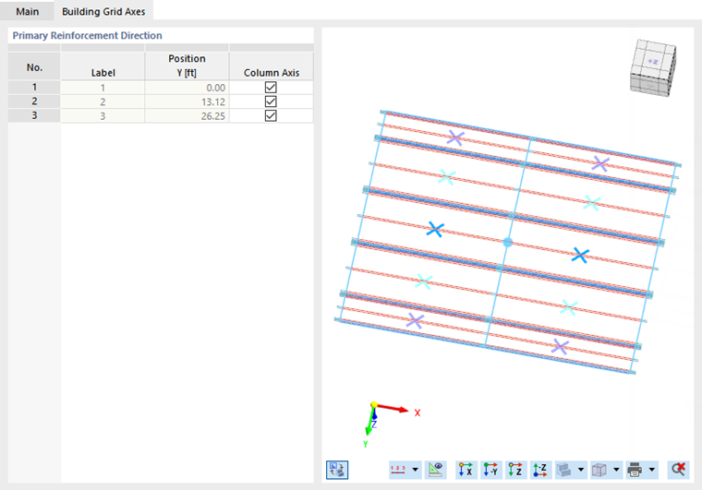
Task: Open the numbering dropdown arrow
Action: point(415,470)
